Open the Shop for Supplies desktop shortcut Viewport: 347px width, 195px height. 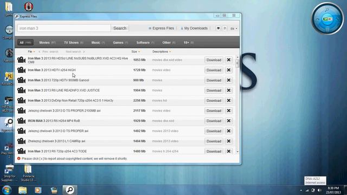pyautogui.click(x=9, y=173)
